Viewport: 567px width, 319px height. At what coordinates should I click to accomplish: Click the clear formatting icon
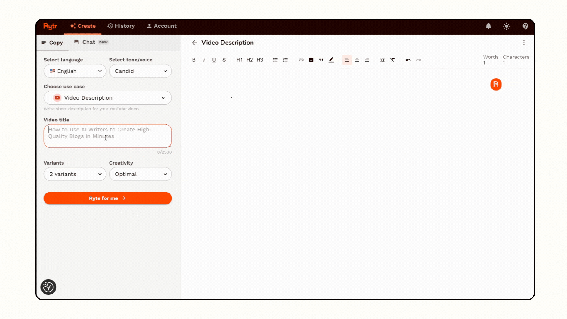(x=392, y=60)
